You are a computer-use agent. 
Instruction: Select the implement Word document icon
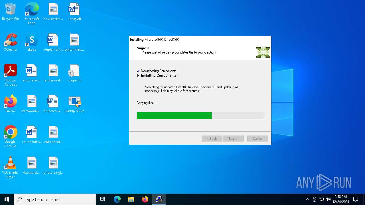(53, 43)
